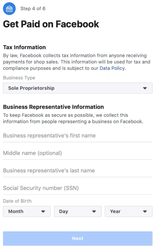Image resolution: width=153 pixels, height=246 pixels.
Task: Focus the business representative's first name field
Action: click(78, 135)
